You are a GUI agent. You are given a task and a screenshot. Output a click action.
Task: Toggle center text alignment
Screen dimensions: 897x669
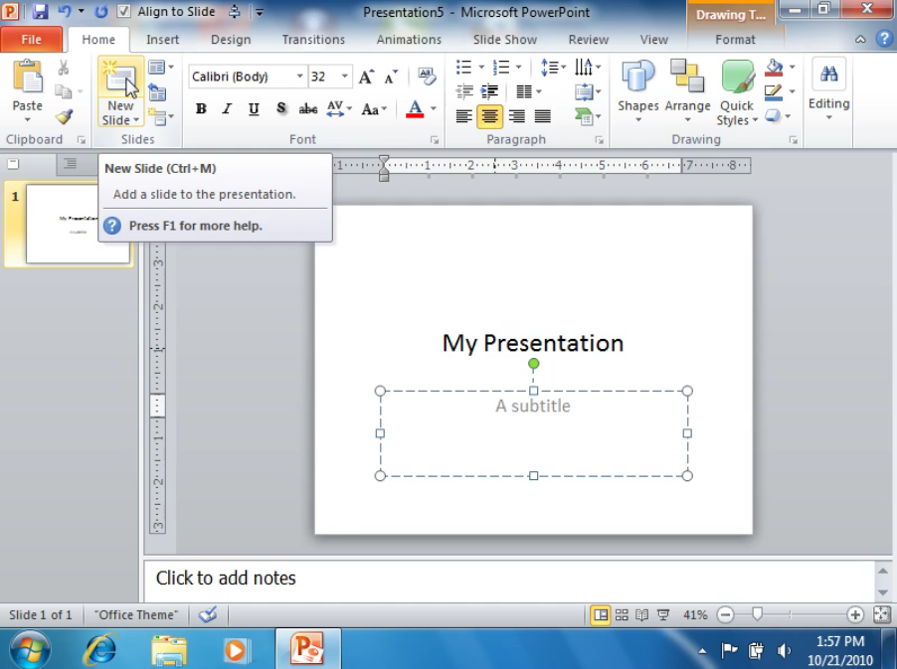[x=489, y=116]
